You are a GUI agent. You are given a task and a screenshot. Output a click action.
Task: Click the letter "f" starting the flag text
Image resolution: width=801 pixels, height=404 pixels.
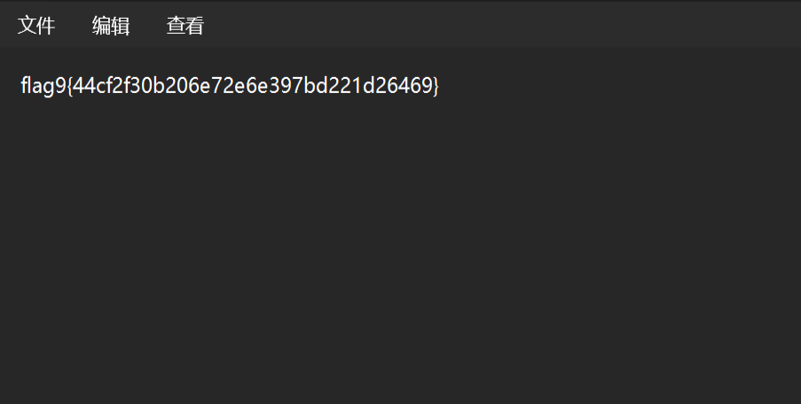(x=23, y=87)
